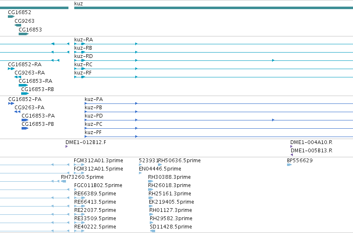353x233 pixels.
Task: Click the EK219405.5prime EST glyph
Action: click(151, 206)
